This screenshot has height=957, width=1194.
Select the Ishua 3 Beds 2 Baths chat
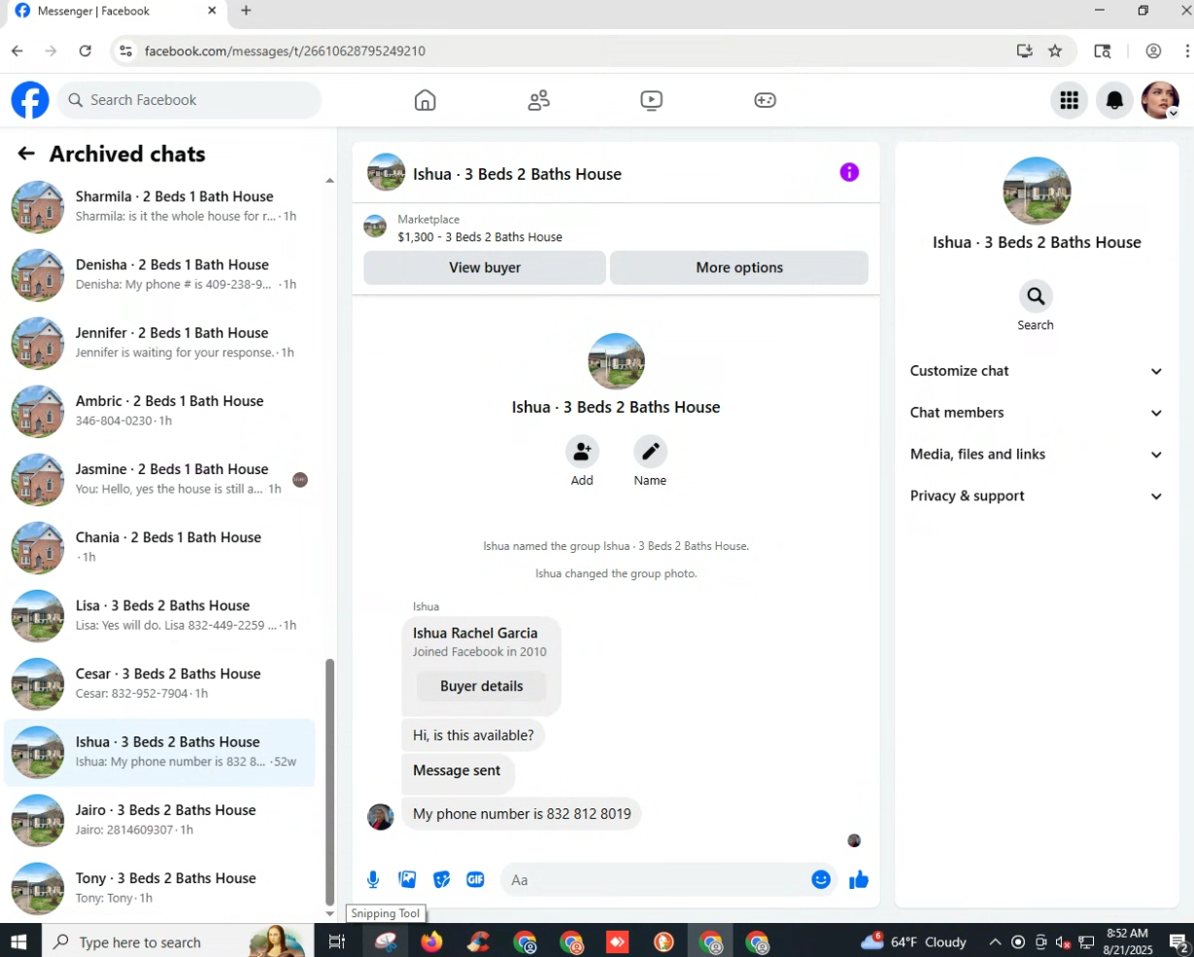point(160,752)
